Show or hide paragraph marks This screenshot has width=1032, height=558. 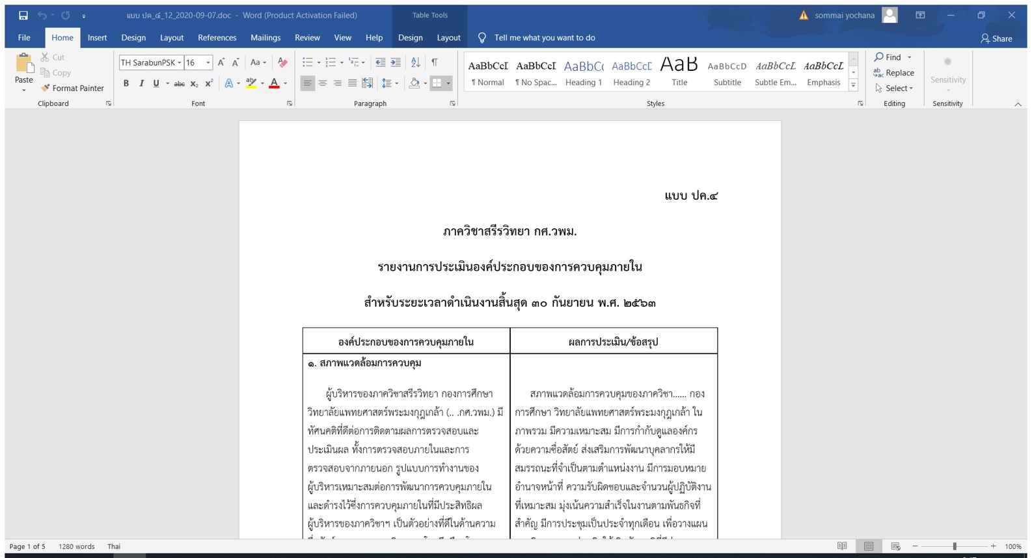point(435,62)
